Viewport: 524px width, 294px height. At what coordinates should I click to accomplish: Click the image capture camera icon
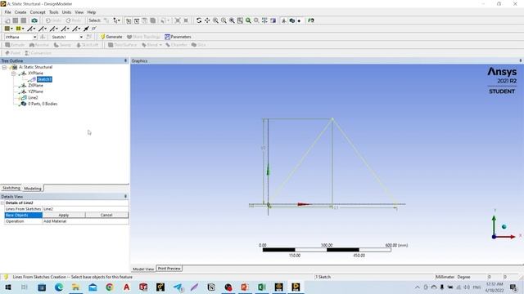click(34, 20)
